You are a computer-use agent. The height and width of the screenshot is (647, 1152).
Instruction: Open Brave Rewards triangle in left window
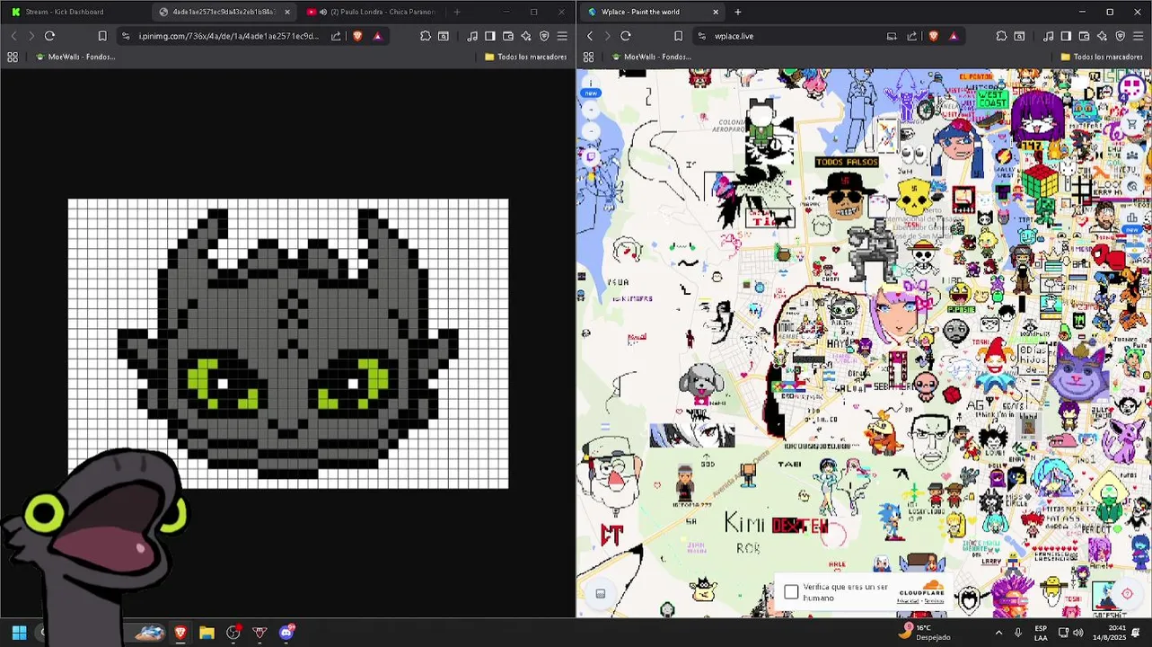click(x=377, y=36)
